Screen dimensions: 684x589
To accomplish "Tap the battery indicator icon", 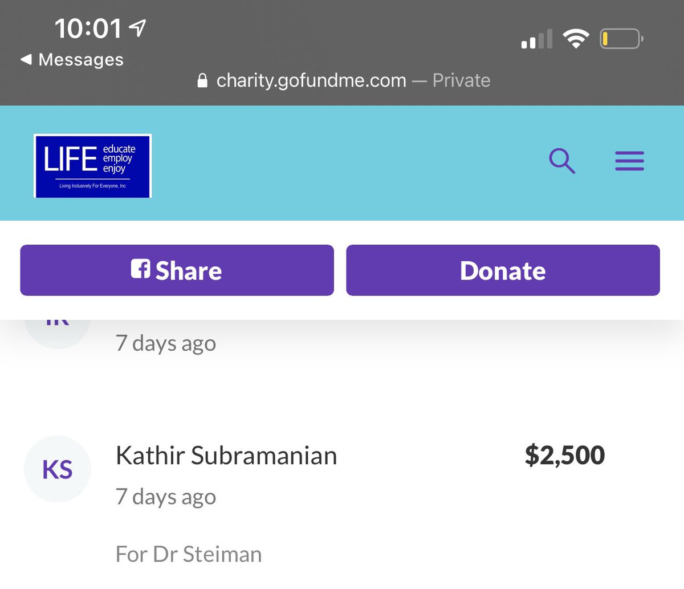I will click(621, 39).
